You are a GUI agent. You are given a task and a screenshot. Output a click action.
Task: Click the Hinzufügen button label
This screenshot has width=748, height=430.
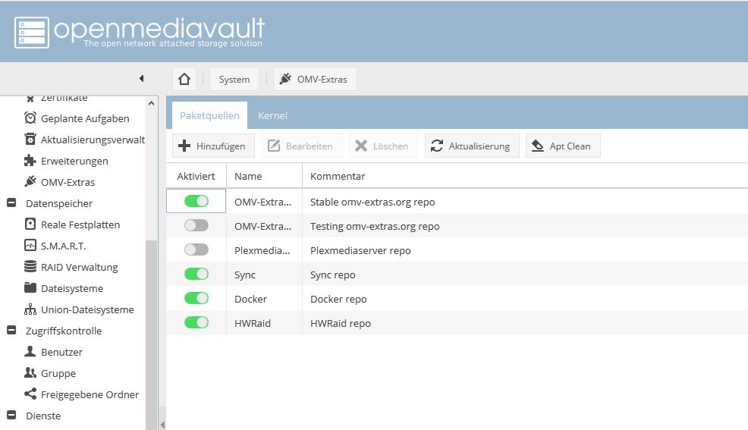[221, 146]
